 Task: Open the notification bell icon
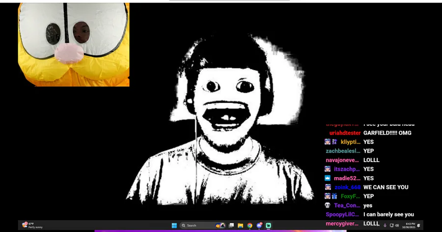(x=418, y=225)
